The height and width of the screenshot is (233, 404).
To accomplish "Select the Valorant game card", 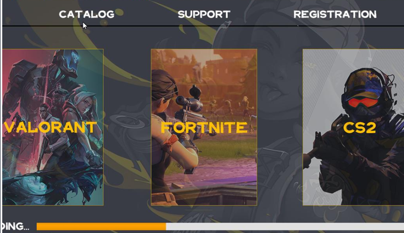I will (x=53, y=127).
